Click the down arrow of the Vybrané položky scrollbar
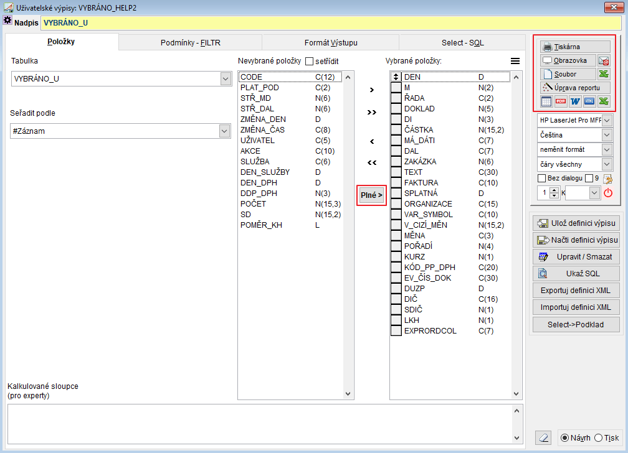Screen dimensions: 628x453 (x=516, y=394)
